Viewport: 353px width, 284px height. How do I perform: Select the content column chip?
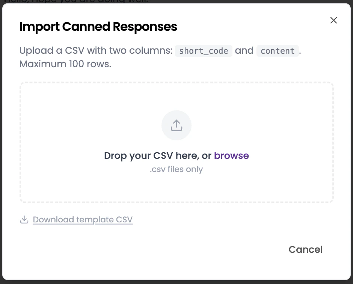tap(278, 51)
